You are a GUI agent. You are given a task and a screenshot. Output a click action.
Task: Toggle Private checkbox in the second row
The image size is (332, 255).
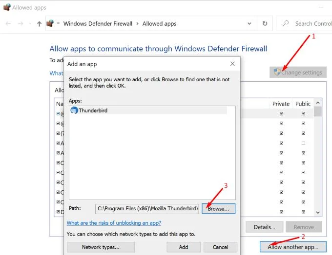coord(281,123)
